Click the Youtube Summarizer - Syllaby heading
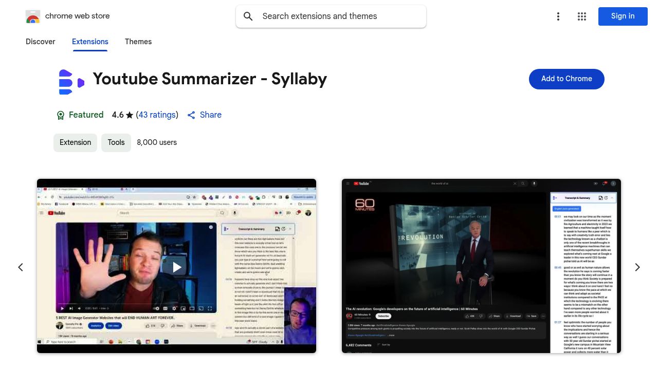This screenshot has width=658, height=370. [x=210, y=79]
